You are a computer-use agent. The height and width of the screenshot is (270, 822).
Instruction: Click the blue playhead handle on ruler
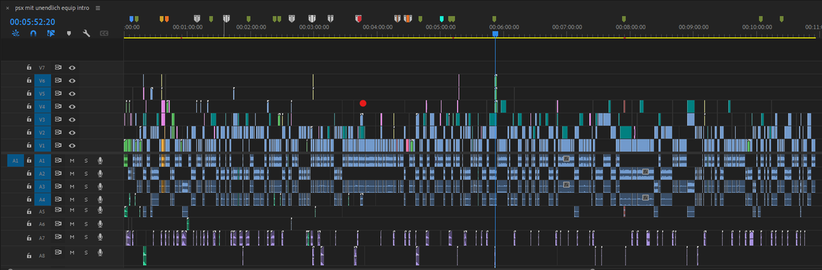495,33
